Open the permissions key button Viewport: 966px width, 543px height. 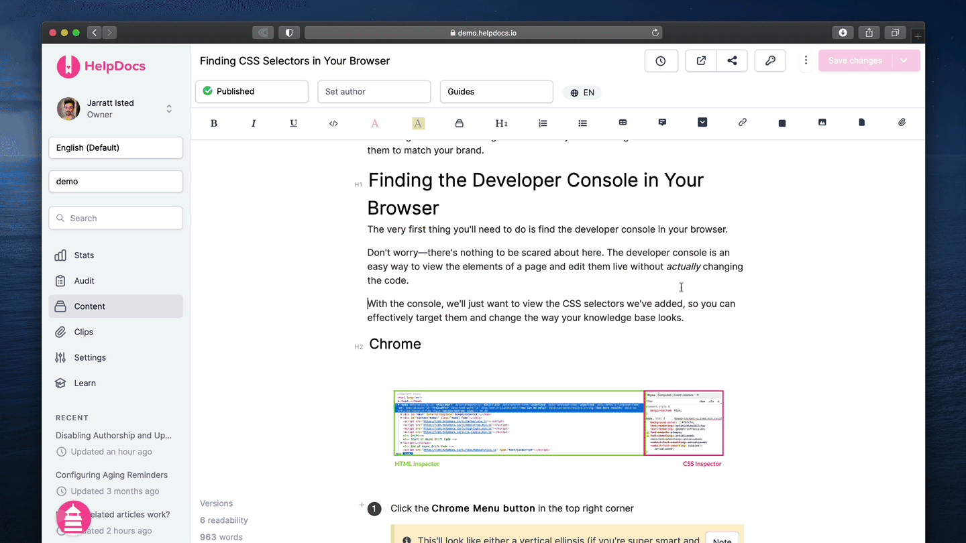(771, 60)
